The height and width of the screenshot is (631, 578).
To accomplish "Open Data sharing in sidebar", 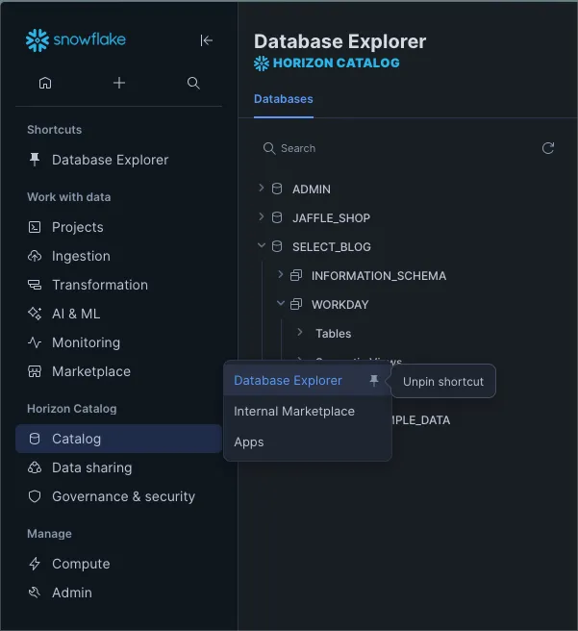I will (x=118, y=467).
